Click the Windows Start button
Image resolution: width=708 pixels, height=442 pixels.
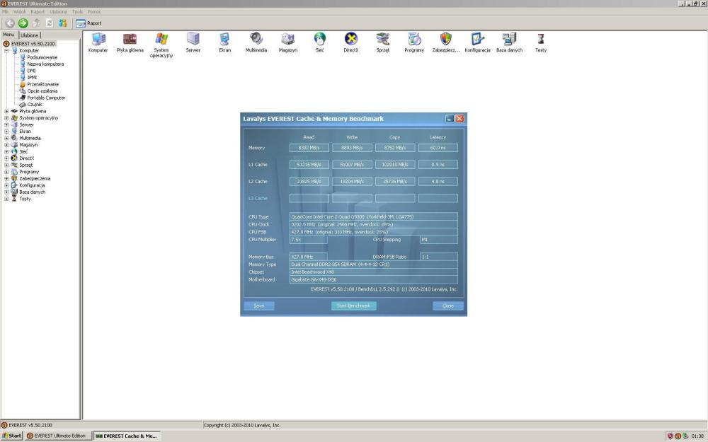pyautogui.click(x=12, y=436)
